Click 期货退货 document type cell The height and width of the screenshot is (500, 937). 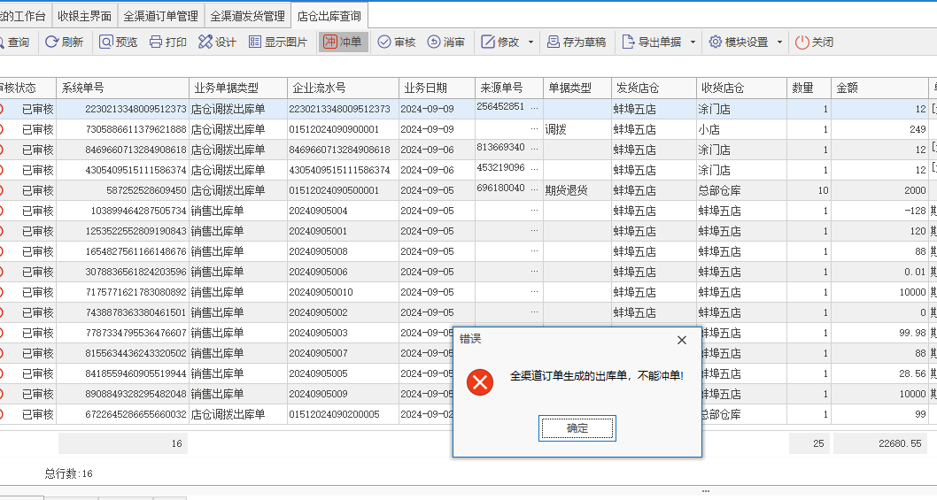point(577,190)
